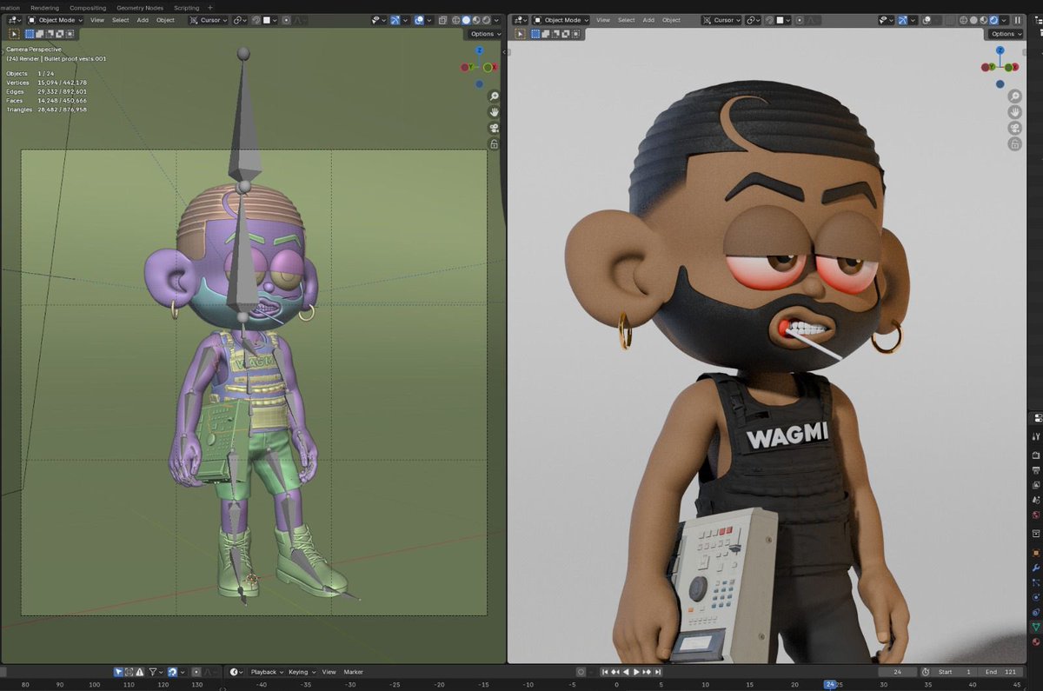Toggle camera view icon in right viewport
This screenshot has width=1043, height=691.
[1014, 129]
